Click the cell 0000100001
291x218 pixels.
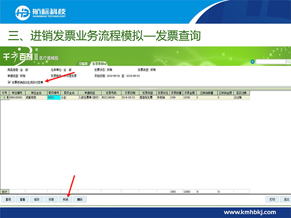17,97
